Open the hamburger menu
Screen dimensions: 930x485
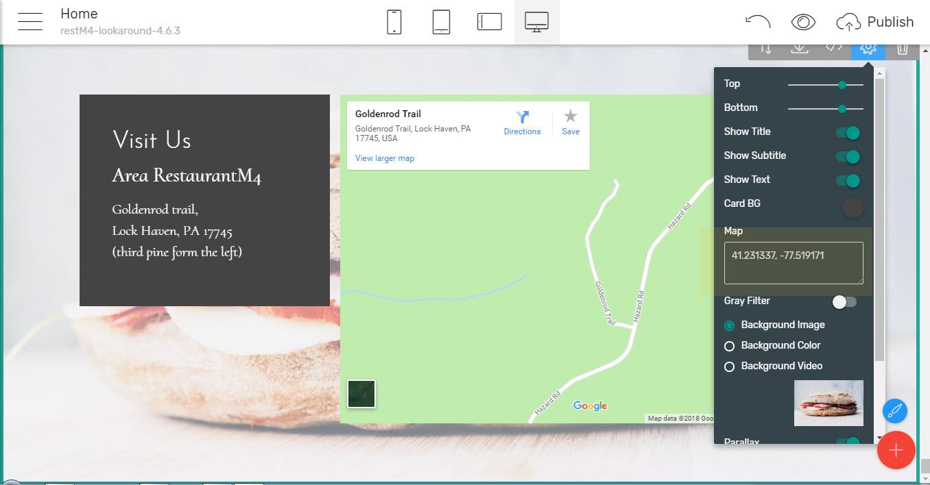click(31, 22)
